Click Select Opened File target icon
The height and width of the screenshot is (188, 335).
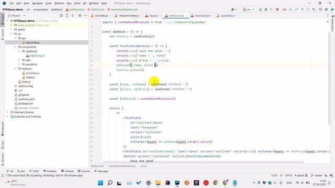[61, 16]
